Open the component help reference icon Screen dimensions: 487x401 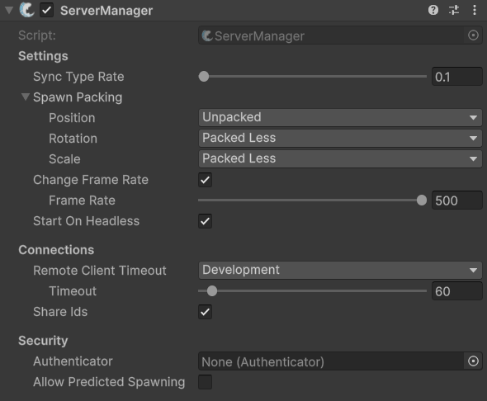[433, 10]
